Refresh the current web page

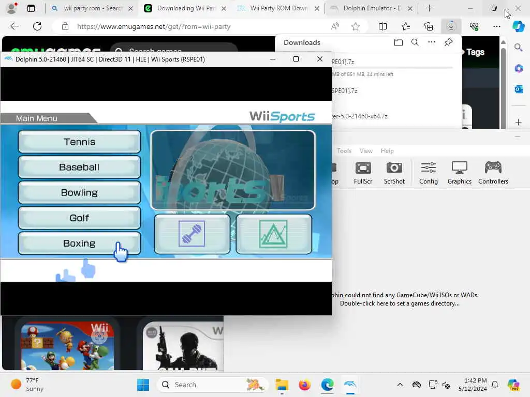(37, 26)
